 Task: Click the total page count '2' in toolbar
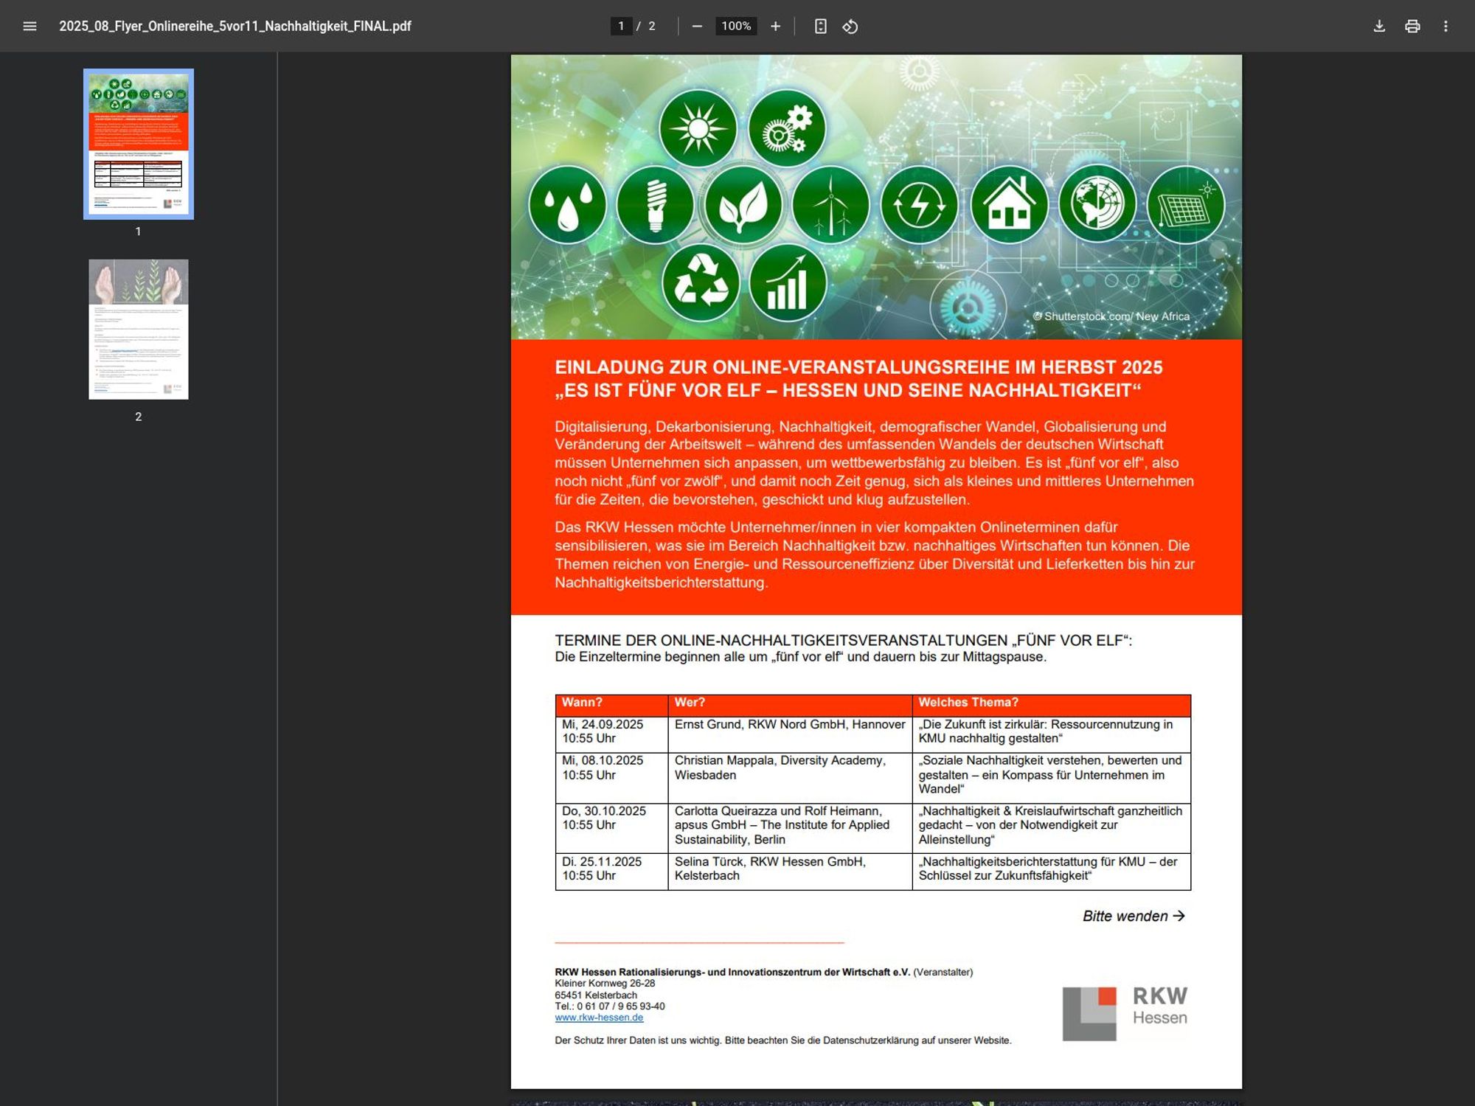[652, 27]
